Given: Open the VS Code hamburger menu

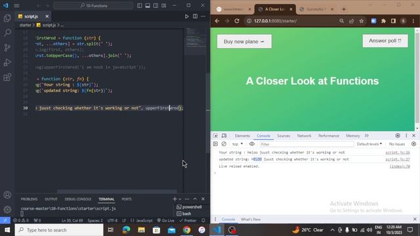Looking at the screenshot, I should [x=16, y=5].
